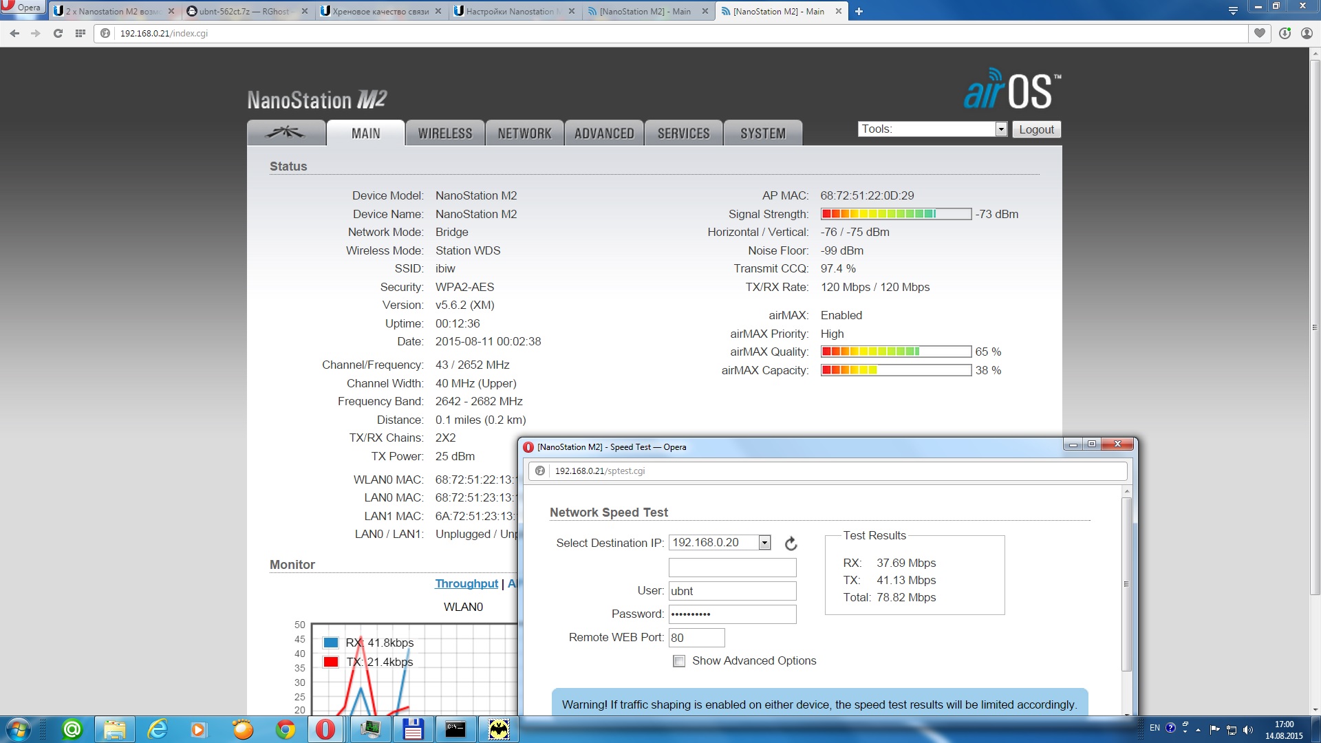
Task: Click the EN language indicator
Action: tap(1154, 728)
